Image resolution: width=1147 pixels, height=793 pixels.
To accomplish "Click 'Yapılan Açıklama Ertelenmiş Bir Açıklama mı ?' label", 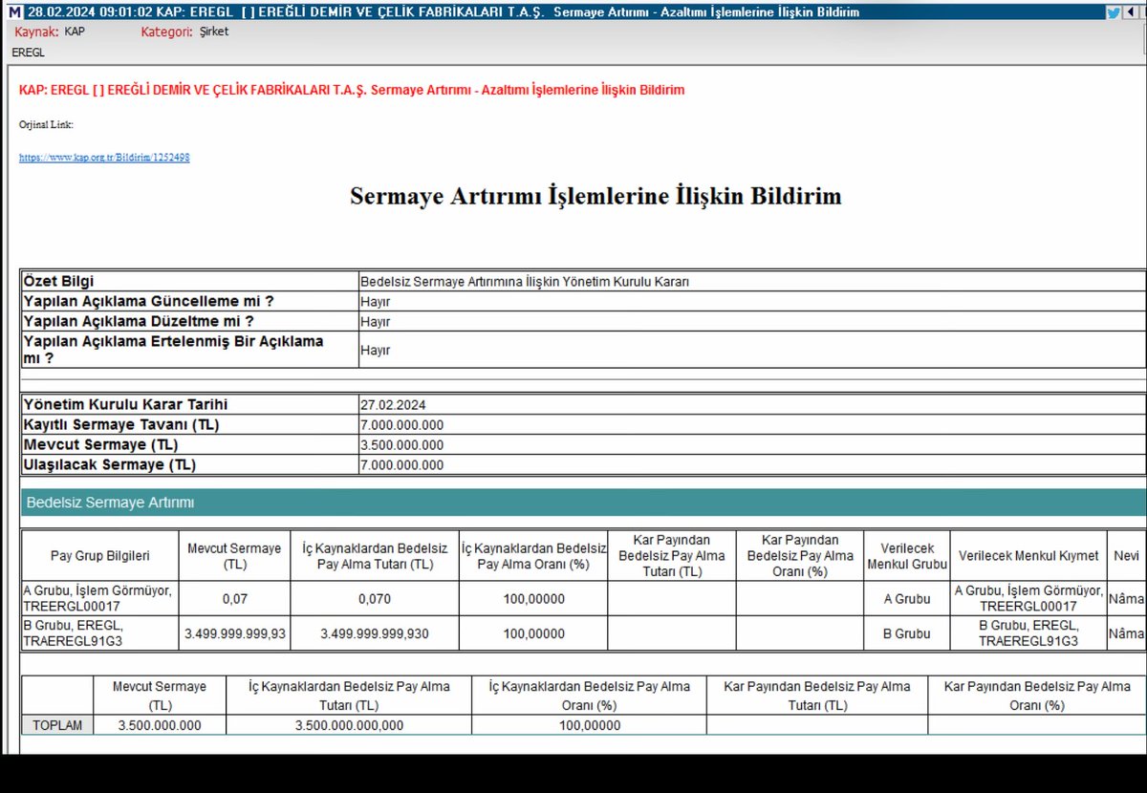I will tap(173, 350).
